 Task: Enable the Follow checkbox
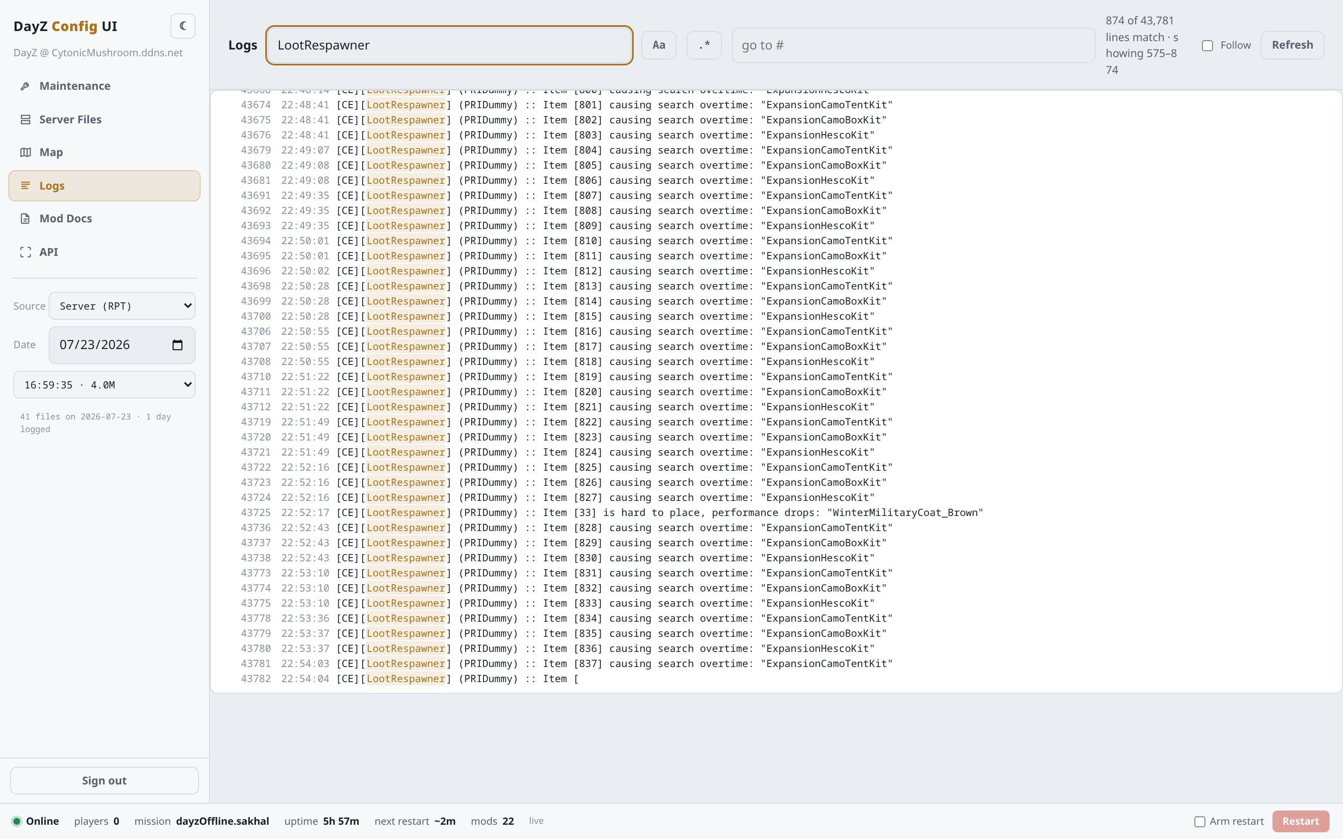[x=1207, y=45]
